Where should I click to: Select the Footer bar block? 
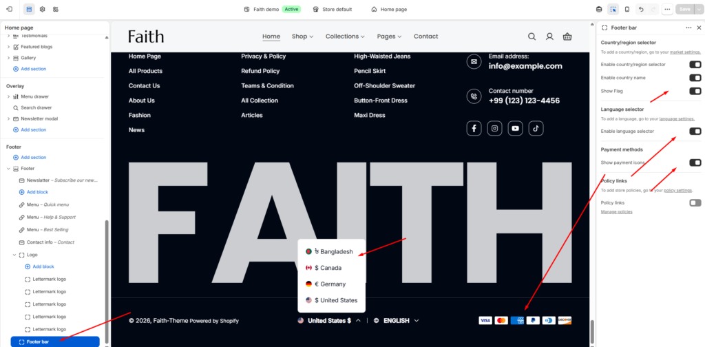[55, 342]
